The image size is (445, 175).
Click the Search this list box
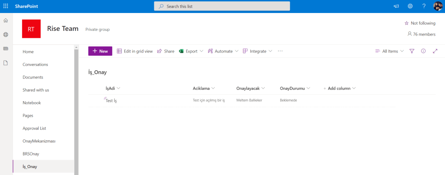click(x=222, y=6)
